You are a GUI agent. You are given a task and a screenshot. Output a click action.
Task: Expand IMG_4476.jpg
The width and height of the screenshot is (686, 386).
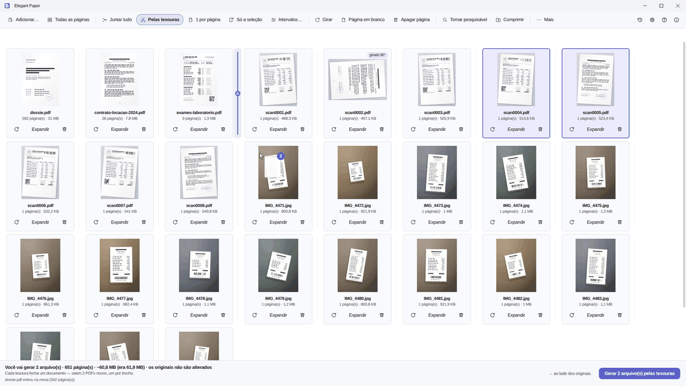click(40, 315)
